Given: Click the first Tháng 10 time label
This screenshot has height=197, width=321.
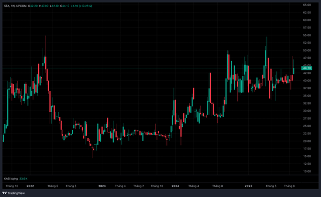Looking at the screenshot, I should tap(12, 186).
